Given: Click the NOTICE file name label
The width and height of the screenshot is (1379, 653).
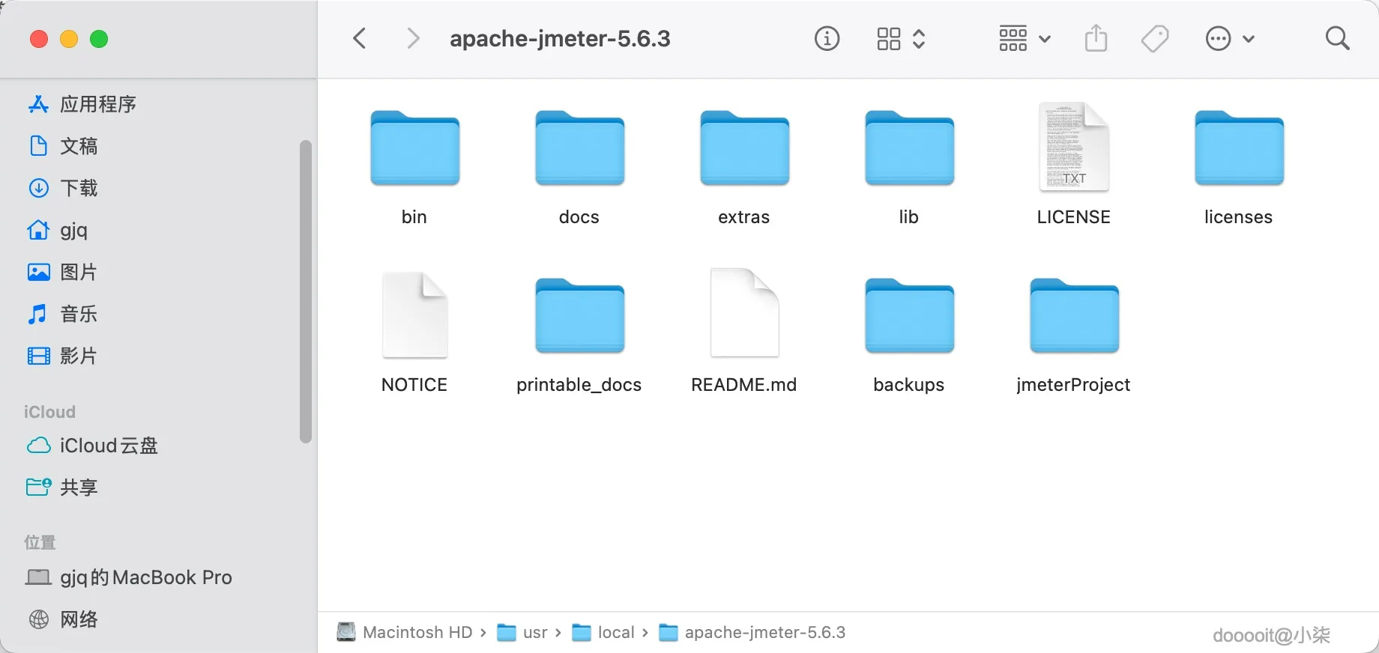Looking at the screenshot, I should pos(414,385).
